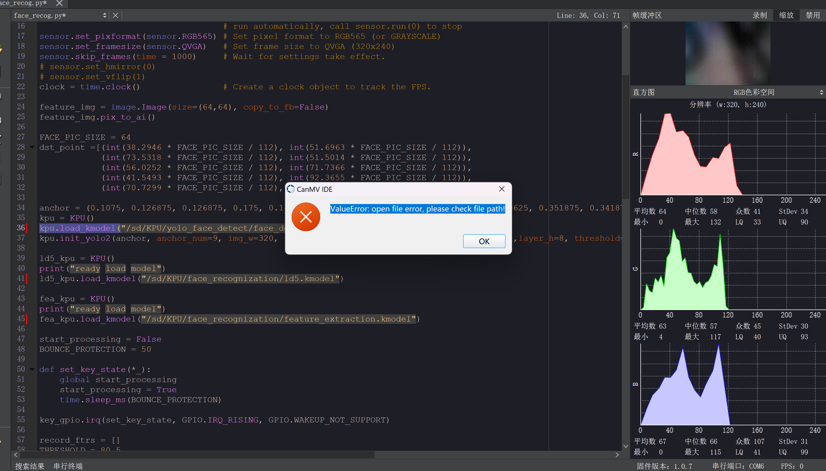Collapse the dst_point block at line 28

point(32,147)
